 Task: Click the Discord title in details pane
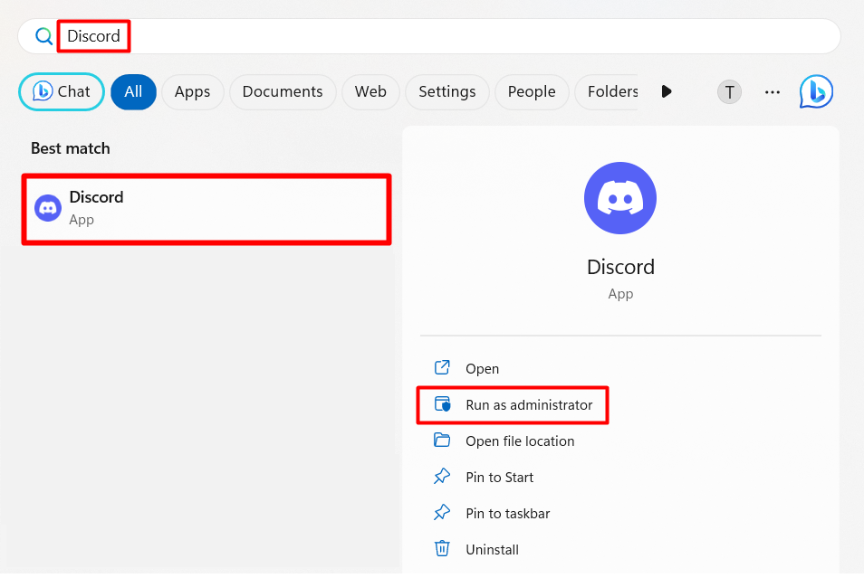pyautogui.click(x=620, y=267)
